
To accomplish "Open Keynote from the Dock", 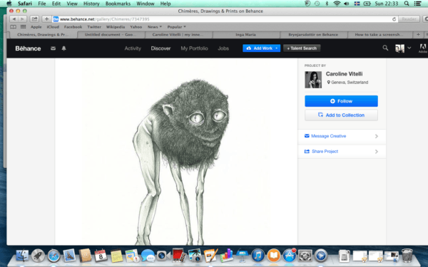I will [242, 256].
